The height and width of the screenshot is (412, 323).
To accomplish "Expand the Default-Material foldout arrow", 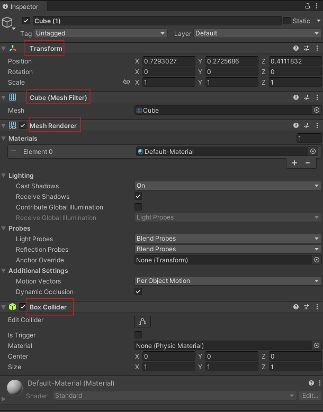I will tap(3, 399).
